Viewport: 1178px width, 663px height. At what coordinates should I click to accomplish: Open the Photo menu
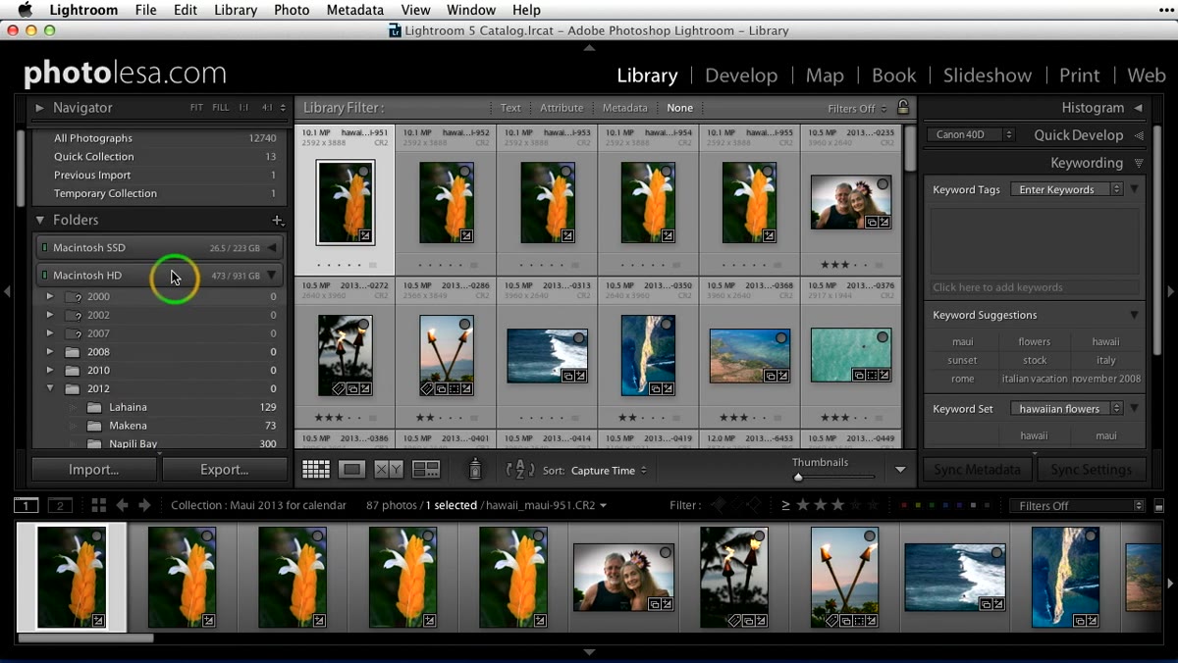pyautogui.click(x=292, y=10)
